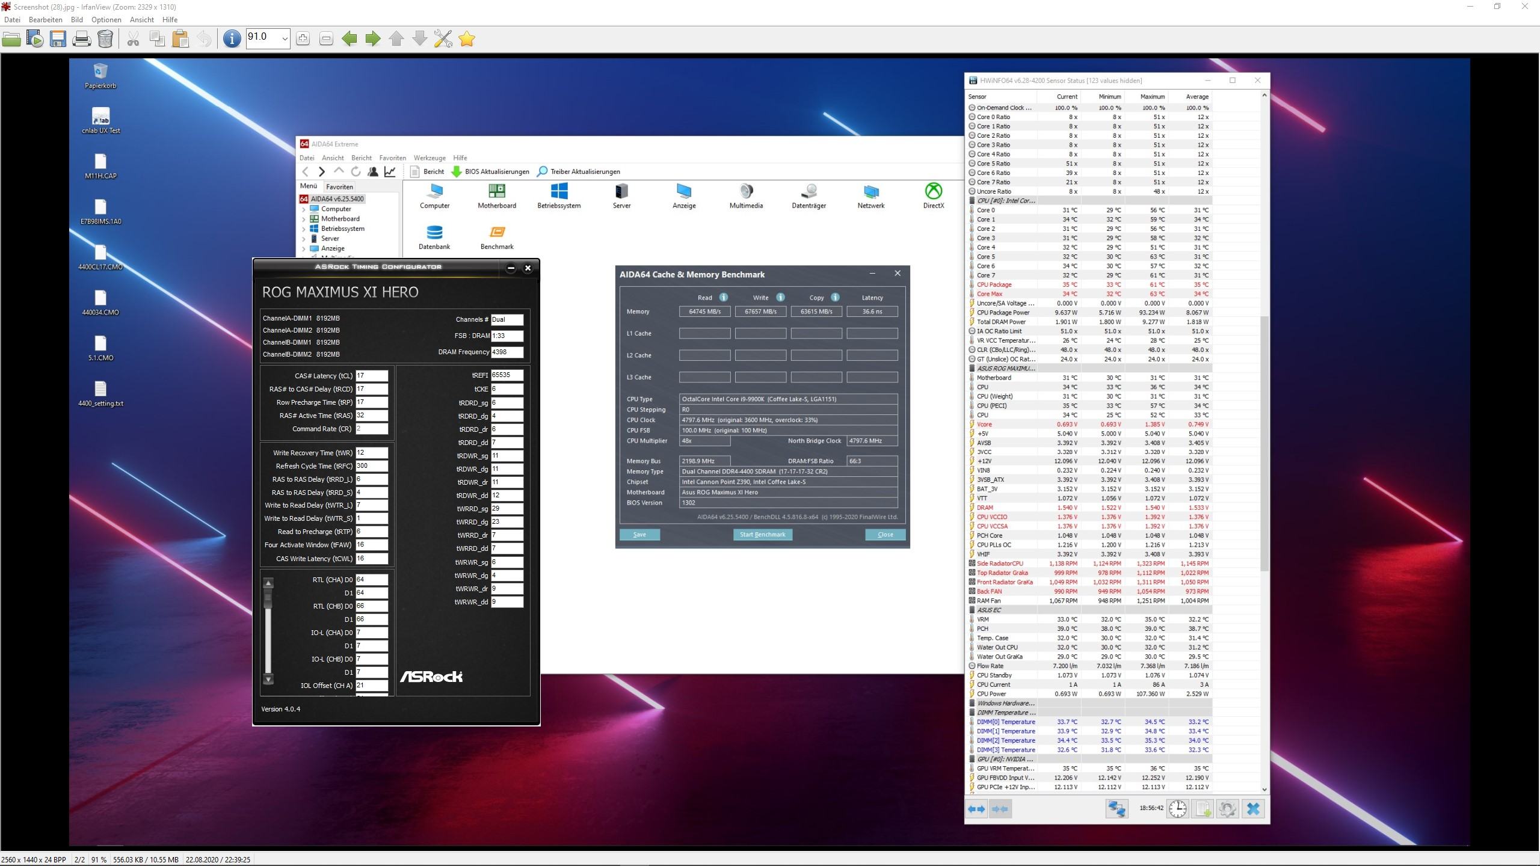Click Save in AIDA64 benchmark window
This screenshot has width=1540, height=866.
click(639, 535)
